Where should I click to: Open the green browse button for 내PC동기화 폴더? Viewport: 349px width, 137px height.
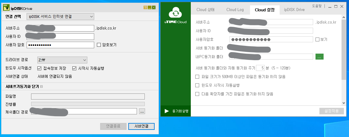pyautogui.click(x=319, y=57)
